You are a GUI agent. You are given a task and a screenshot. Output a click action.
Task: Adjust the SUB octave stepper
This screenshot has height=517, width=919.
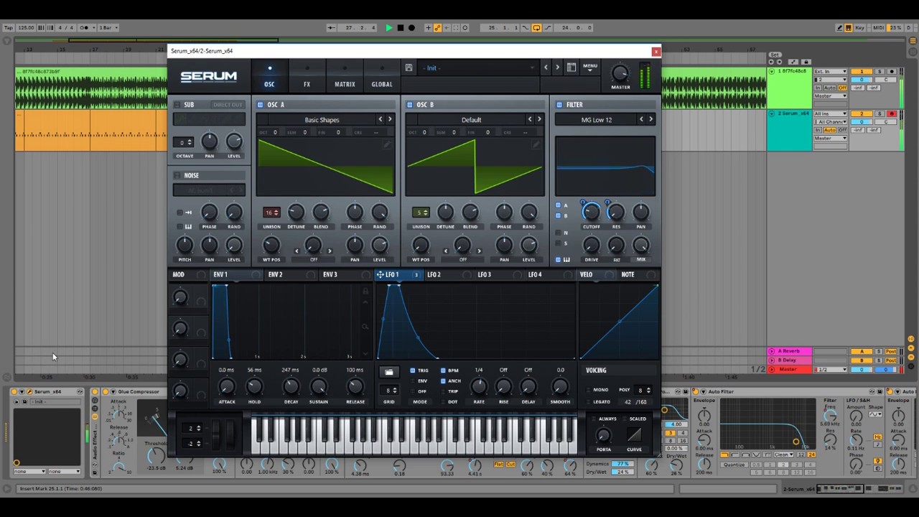pyautogui.click(x=185, y=142)
